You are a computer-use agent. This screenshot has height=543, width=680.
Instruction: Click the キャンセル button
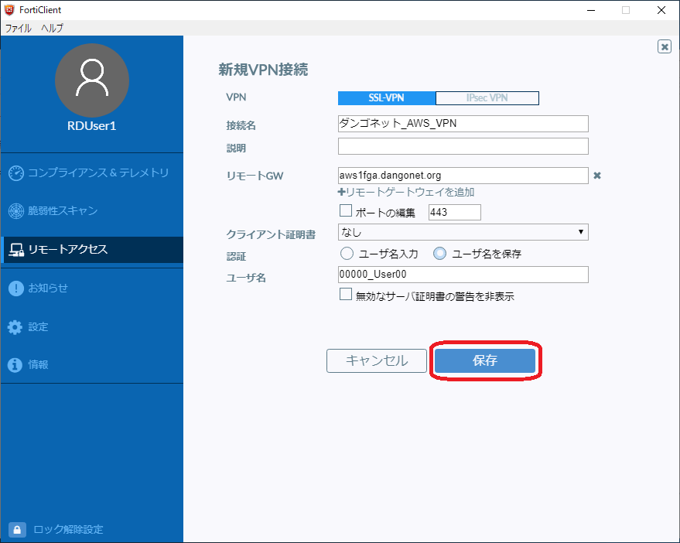pos(377,360)
